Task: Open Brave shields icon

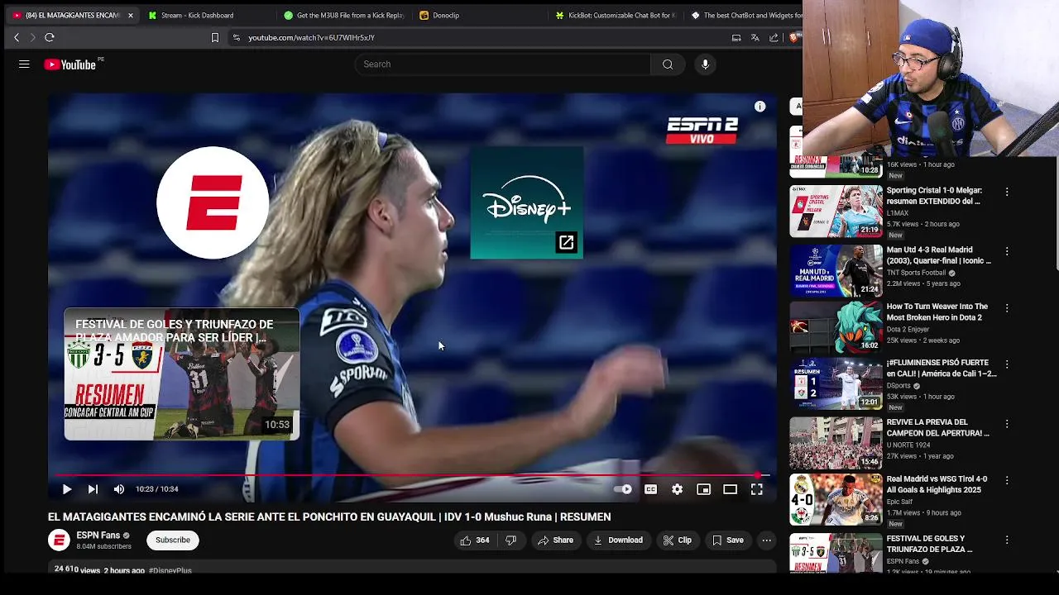Action: 794,37
